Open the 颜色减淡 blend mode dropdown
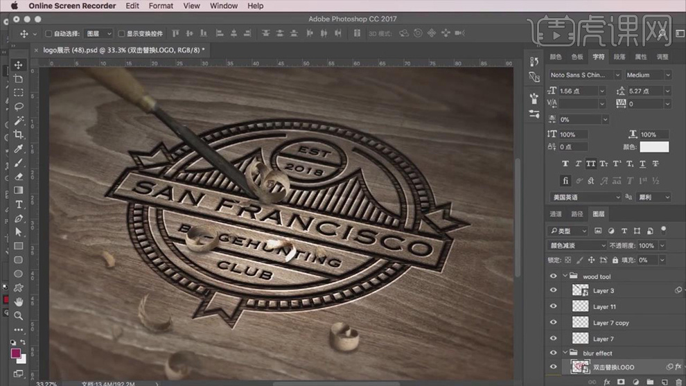The width and height of the screenshot is (686, 386). coord(577,245)
